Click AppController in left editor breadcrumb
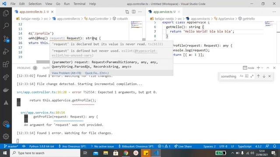 (x=98, y=19)
